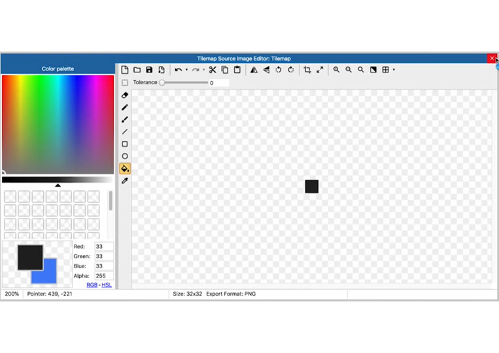
Task: Click the 200% zoom level in status bar
Action: coord(12,294)
